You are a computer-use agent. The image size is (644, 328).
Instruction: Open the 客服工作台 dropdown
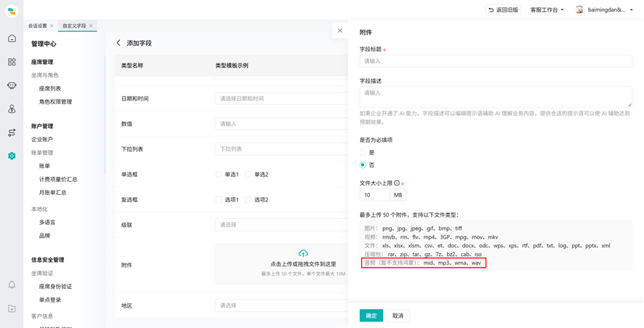[547, 10]
